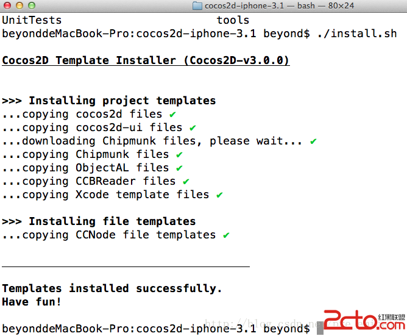Image resolution: width=407 pixels, height=336 pixels.
Task: Click the '>>> Installing file templates' line
Action: pos(99,221)
